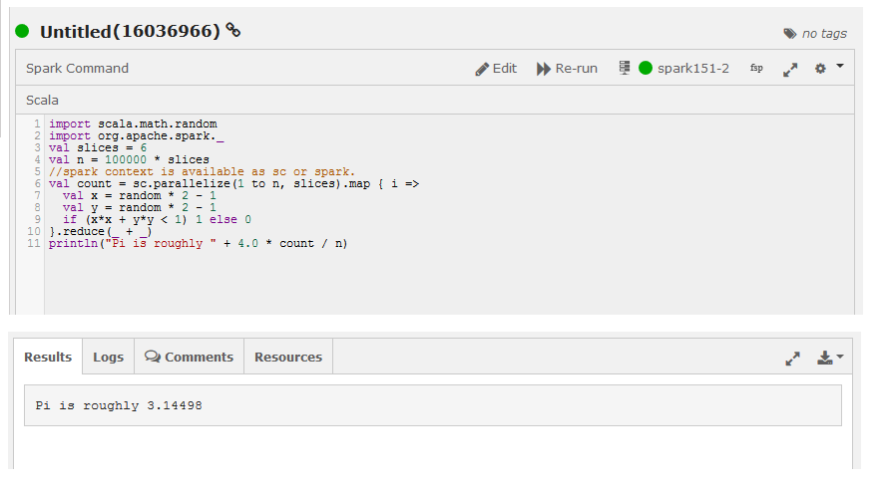This screenshot has width=884, height=488.
Task: Click the comment line about spark context
Action: (202, 171)
